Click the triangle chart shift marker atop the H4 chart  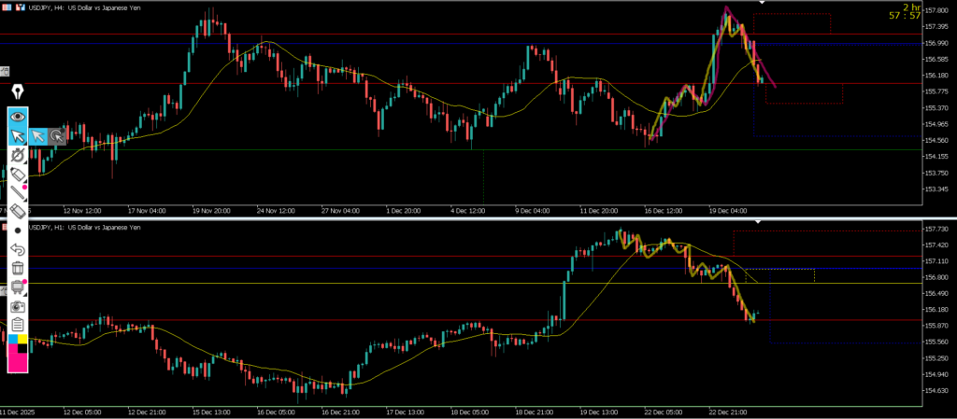point(762,3)
